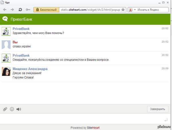172x130 pixels.
Task: Click the ПриватБанк chat logo icon
Action: (5, 19)
